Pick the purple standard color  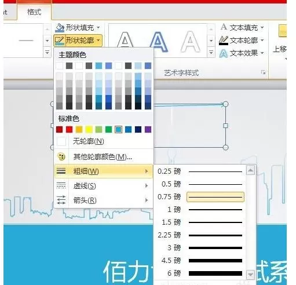click(x=148, y=129)
